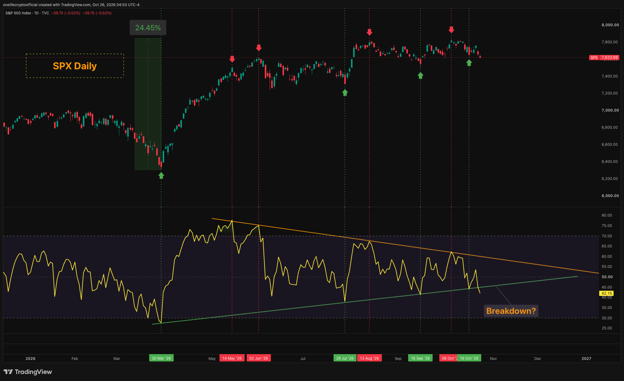
Task: Click the 30 Mar '26 date marker
Action: 161,358
